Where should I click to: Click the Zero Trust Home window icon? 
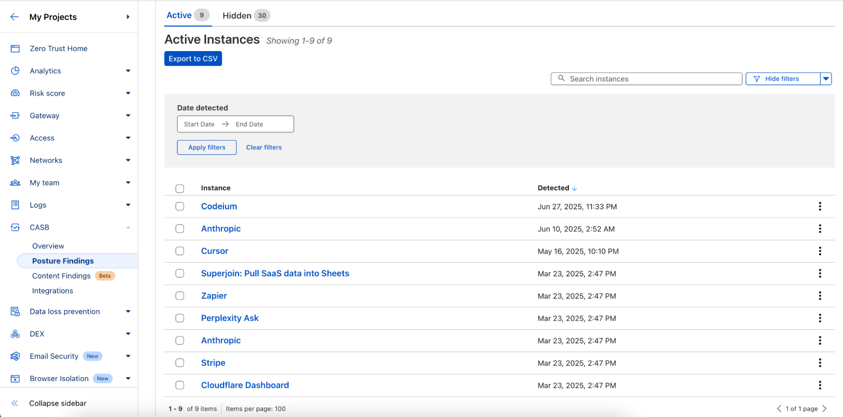tap(15, 49)
